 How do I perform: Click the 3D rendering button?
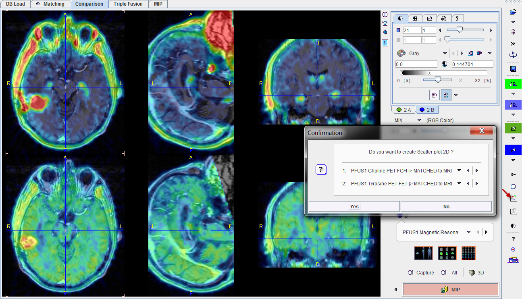476,273
